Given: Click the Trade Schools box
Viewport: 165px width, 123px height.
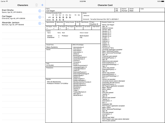Looking at the screenshot, I should tap(85, 23).
